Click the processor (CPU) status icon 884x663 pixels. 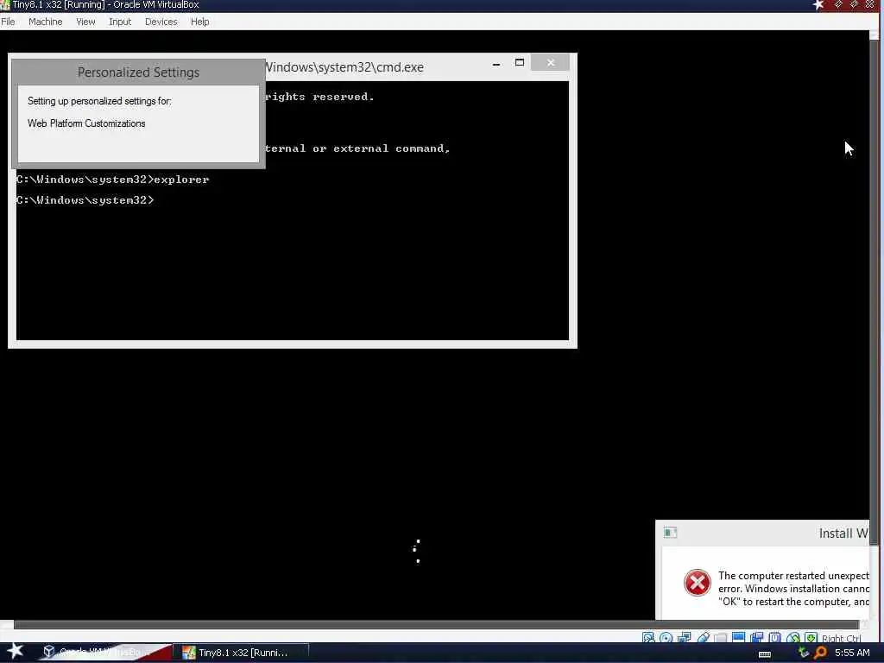pyautogui.click(x=774, y=638)
